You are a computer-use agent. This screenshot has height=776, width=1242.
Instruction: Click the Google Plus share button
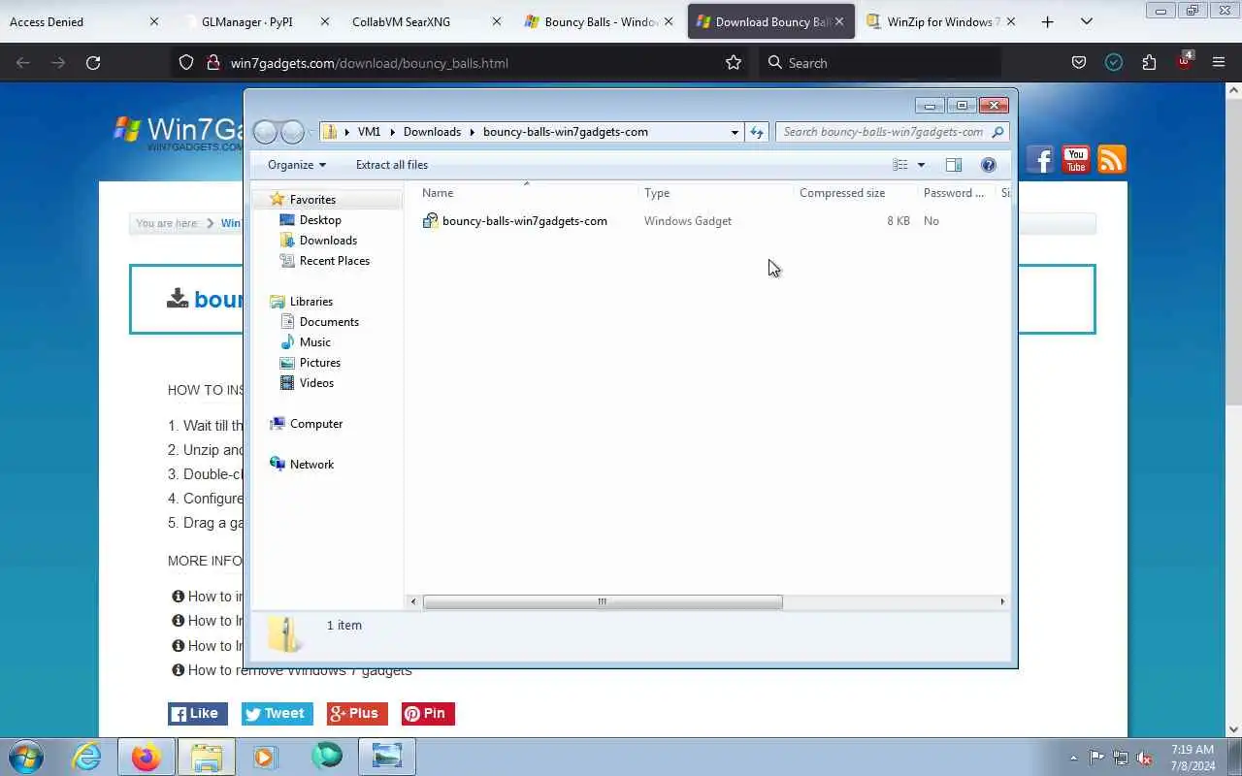click(x=357, y=714)
